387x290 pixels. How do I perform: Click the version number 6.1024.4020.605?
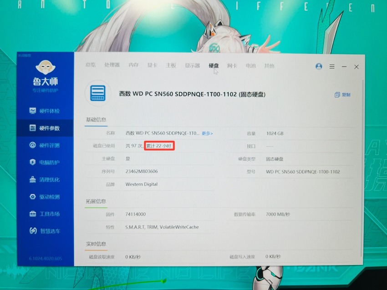click(46, 259)
